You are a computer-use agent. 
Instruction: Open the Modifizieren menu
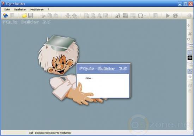[37, 10]
